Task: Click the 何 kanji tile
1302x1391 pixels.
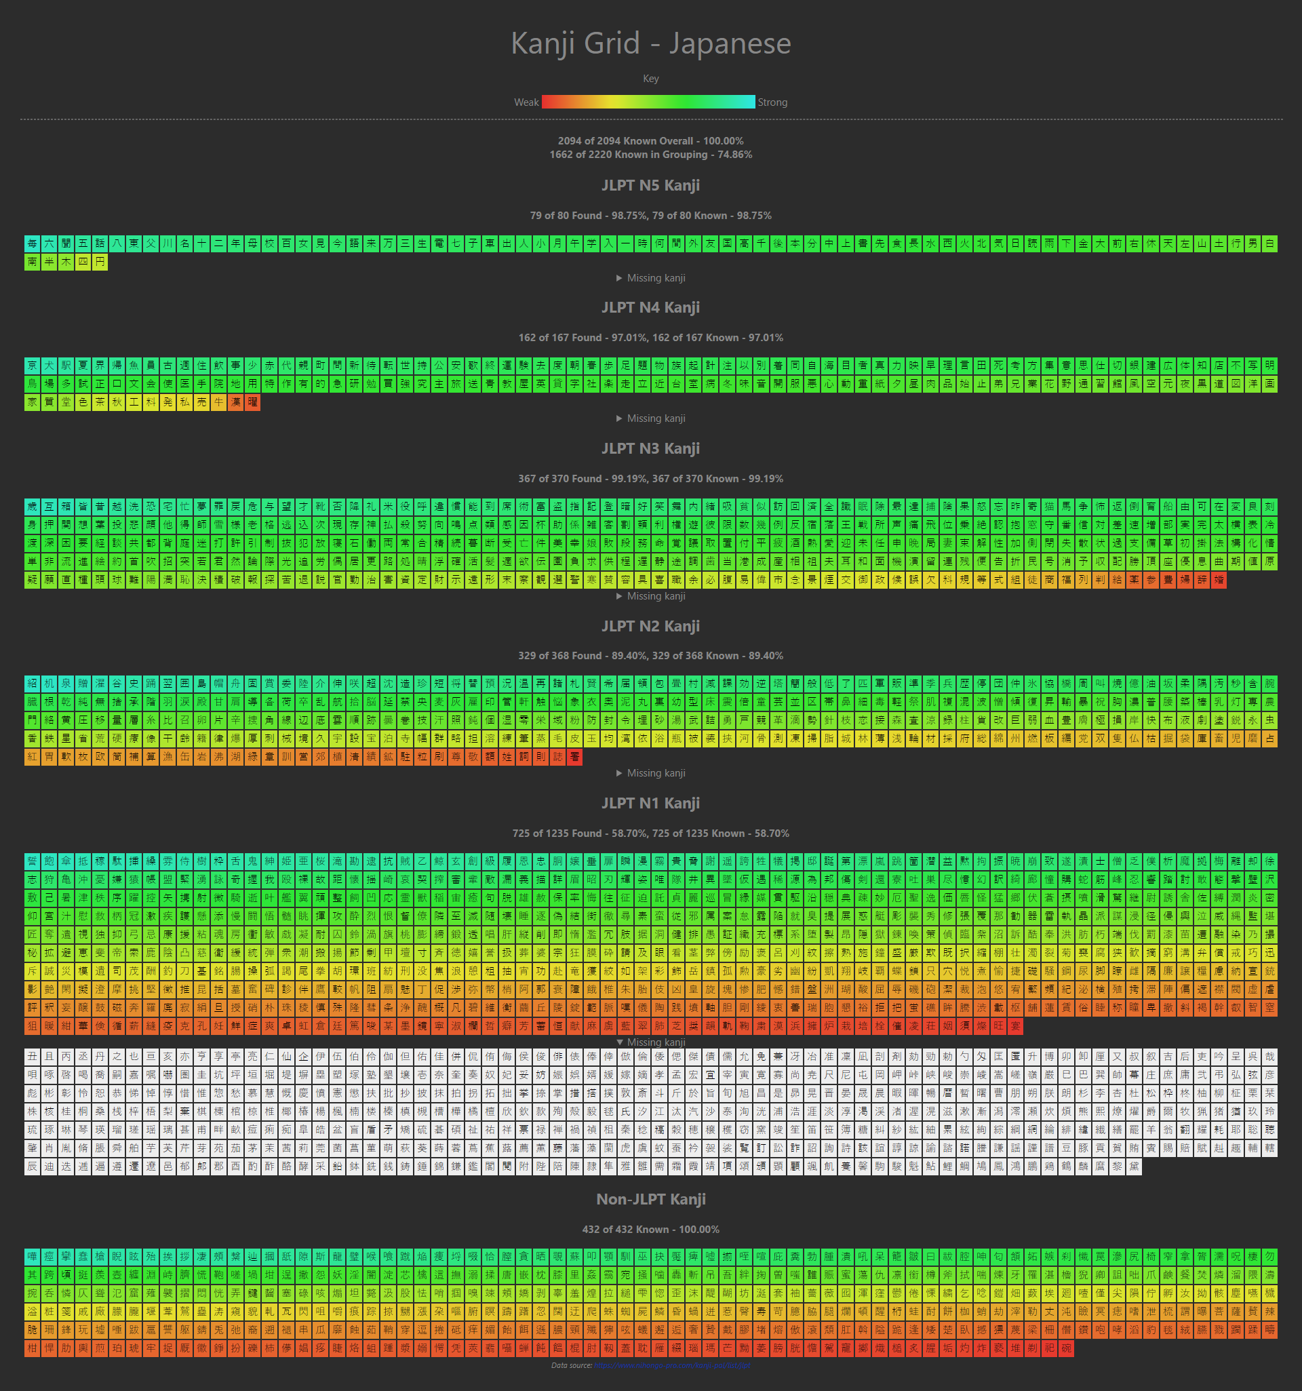Action: pos(660,243)
